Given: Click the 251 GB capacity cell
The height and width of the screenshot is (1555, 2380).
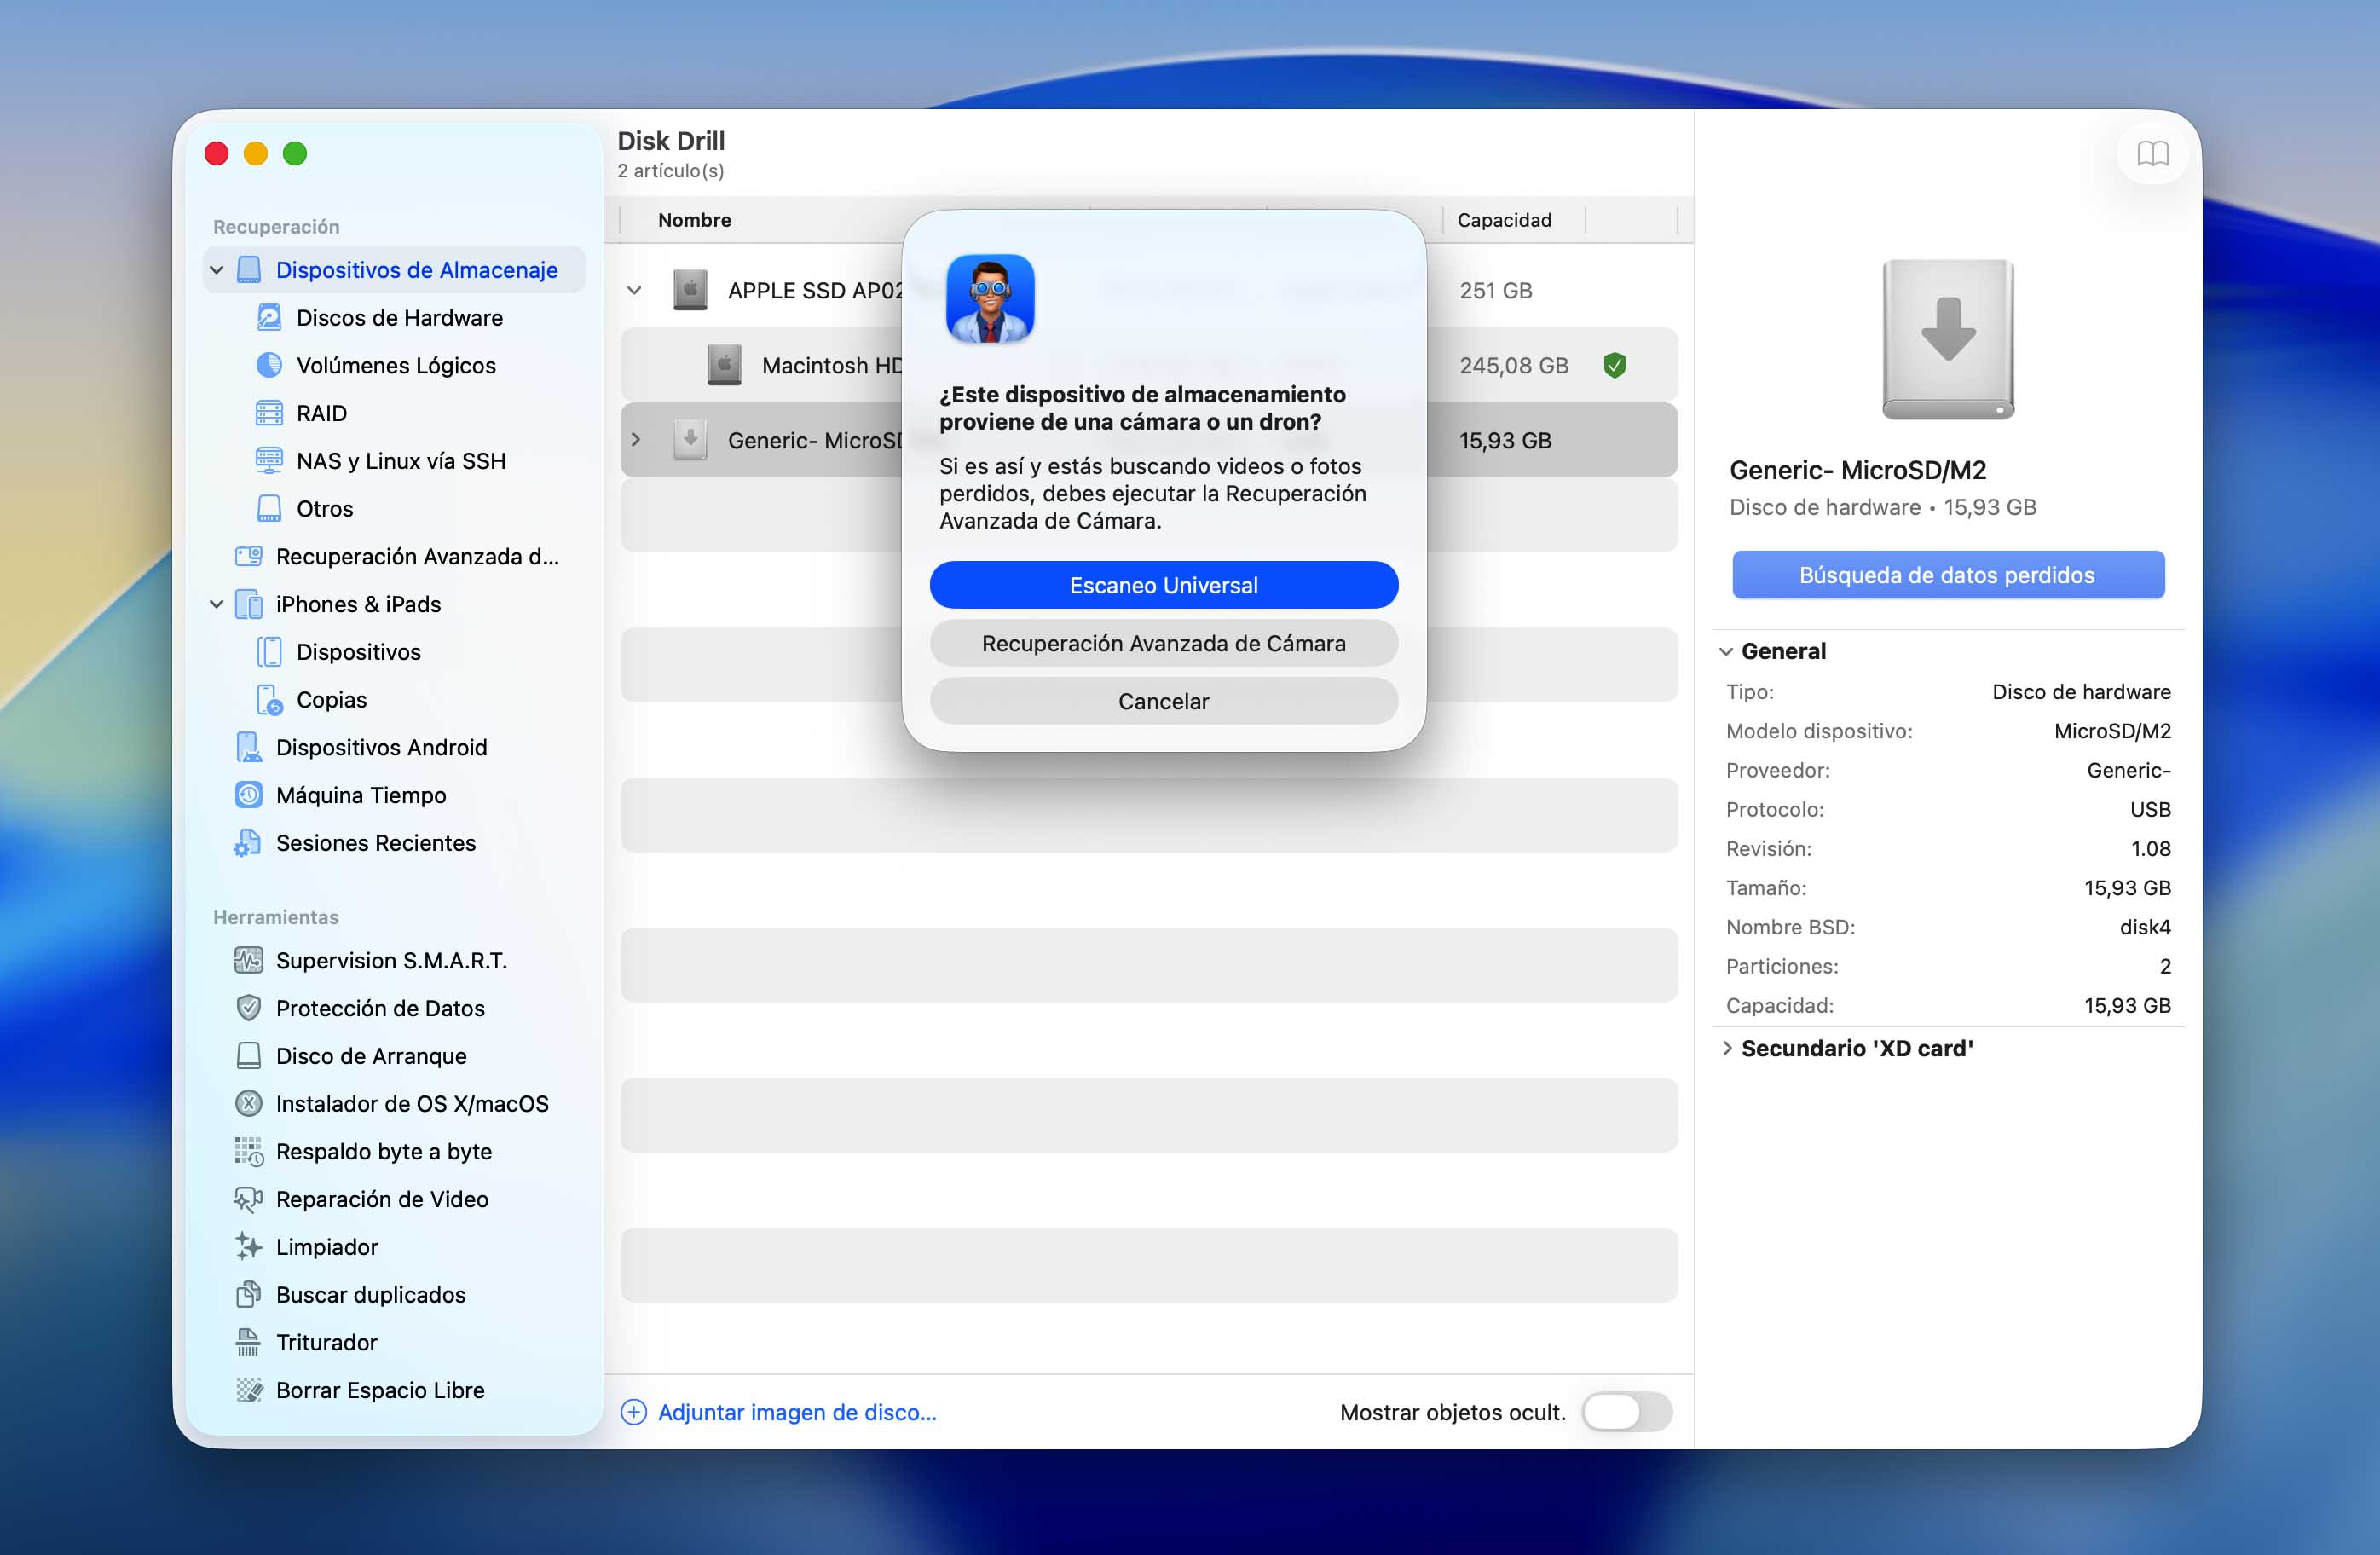Looking at the screenshot, I should [1495, 291].
